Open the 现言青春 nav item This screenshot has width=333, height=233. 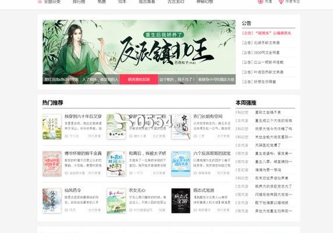(147, 2)
